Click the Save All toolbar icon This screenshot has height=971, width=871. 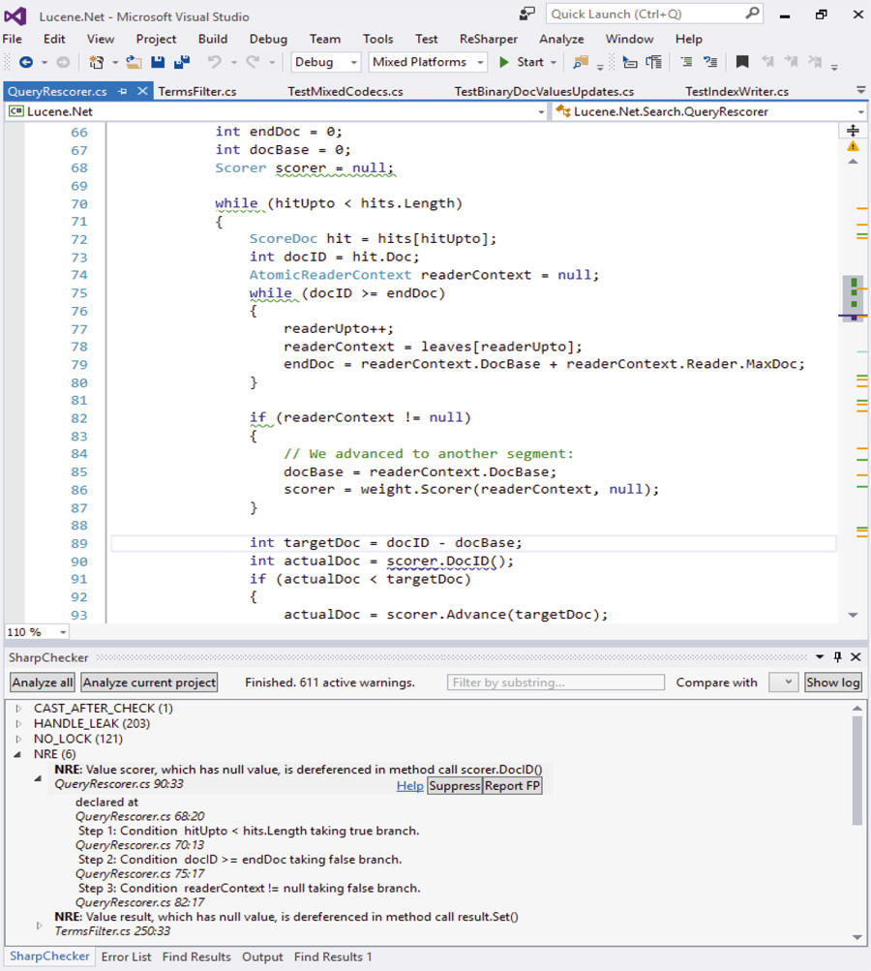pyautogui.click(x=180, y=62)
